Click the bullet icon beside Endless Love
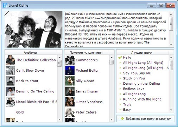The width and height of the screenshot is (178, 127). pyautogui.click(x=120, y=89)
